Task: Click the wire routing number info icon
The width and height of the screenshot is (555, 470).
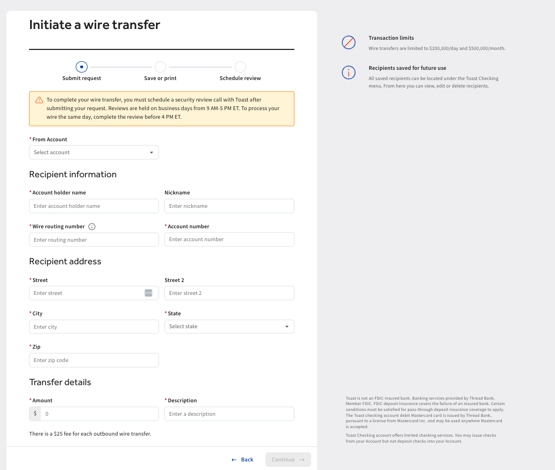Action: click(92, 227)
